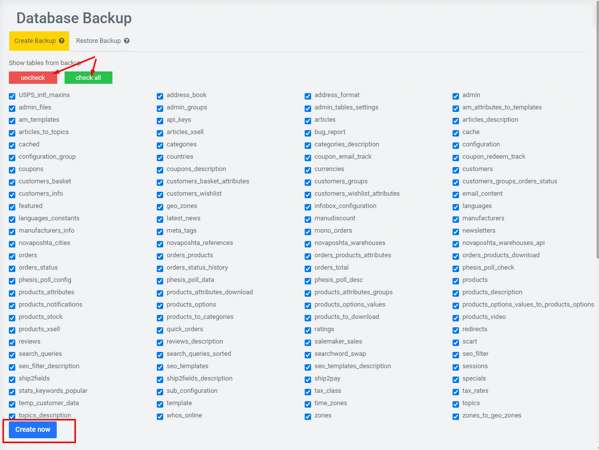Uncheck the phesis_poll_data checkbox
The image size is (599, 450).
click(x=160, y=280)
